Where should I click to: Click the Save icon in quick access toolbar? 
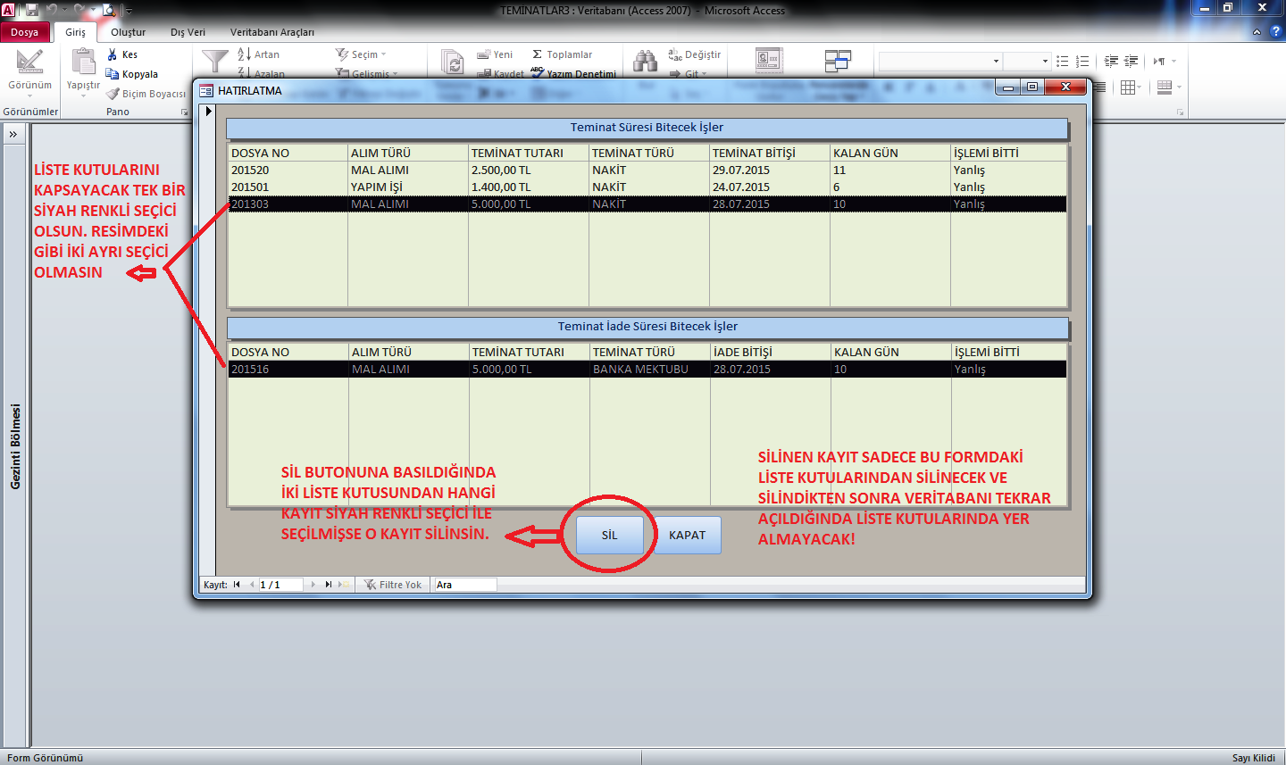click(x=32, y=10)
